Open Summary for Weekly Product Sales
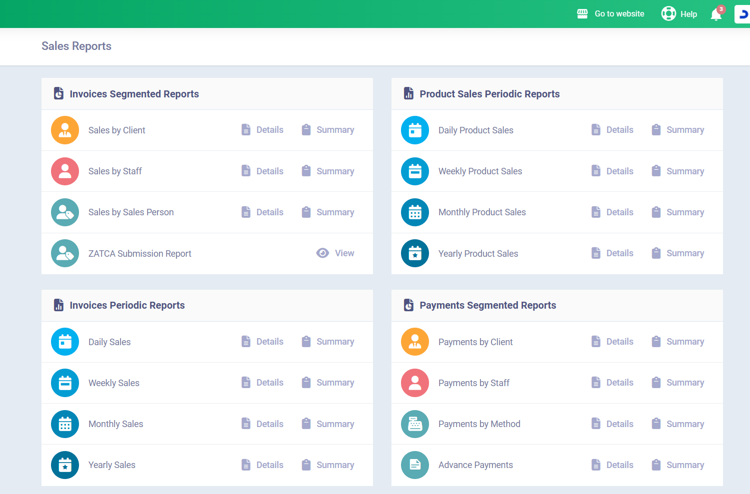The height and width of the screenshot is (494, 750). point(678,171)
